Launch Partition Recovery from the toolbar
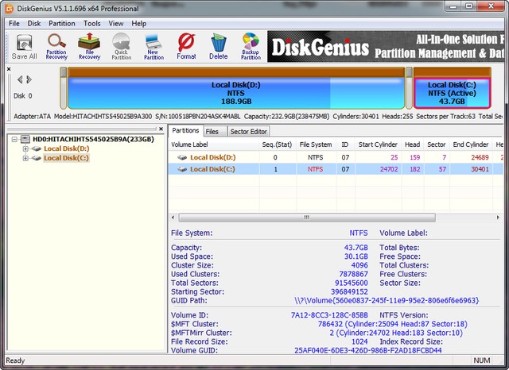 click(56, 46)
